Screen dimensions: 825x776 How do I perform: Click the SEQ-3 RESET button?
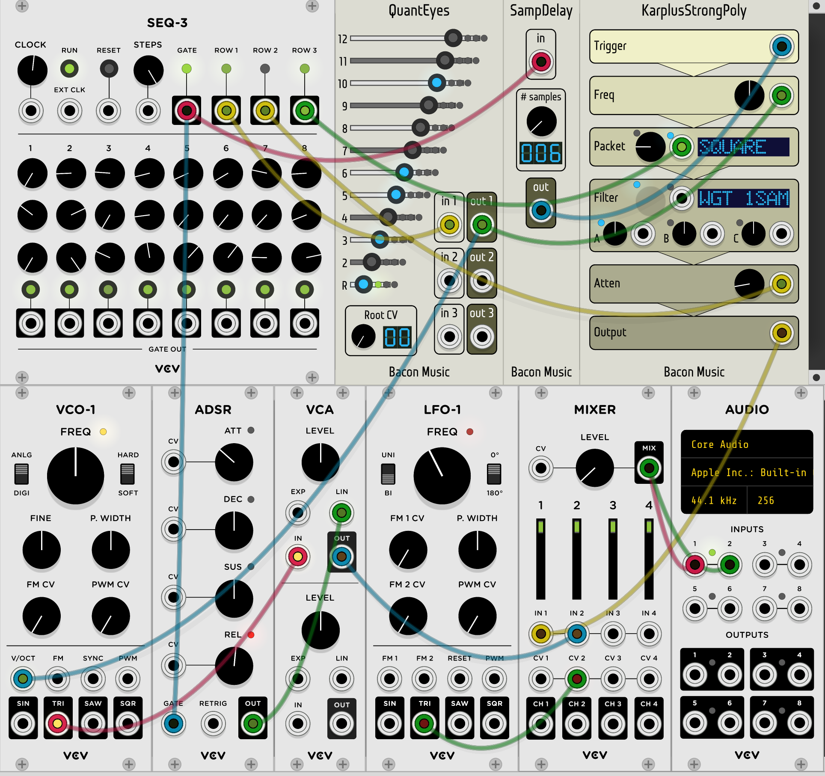[109, 68]
